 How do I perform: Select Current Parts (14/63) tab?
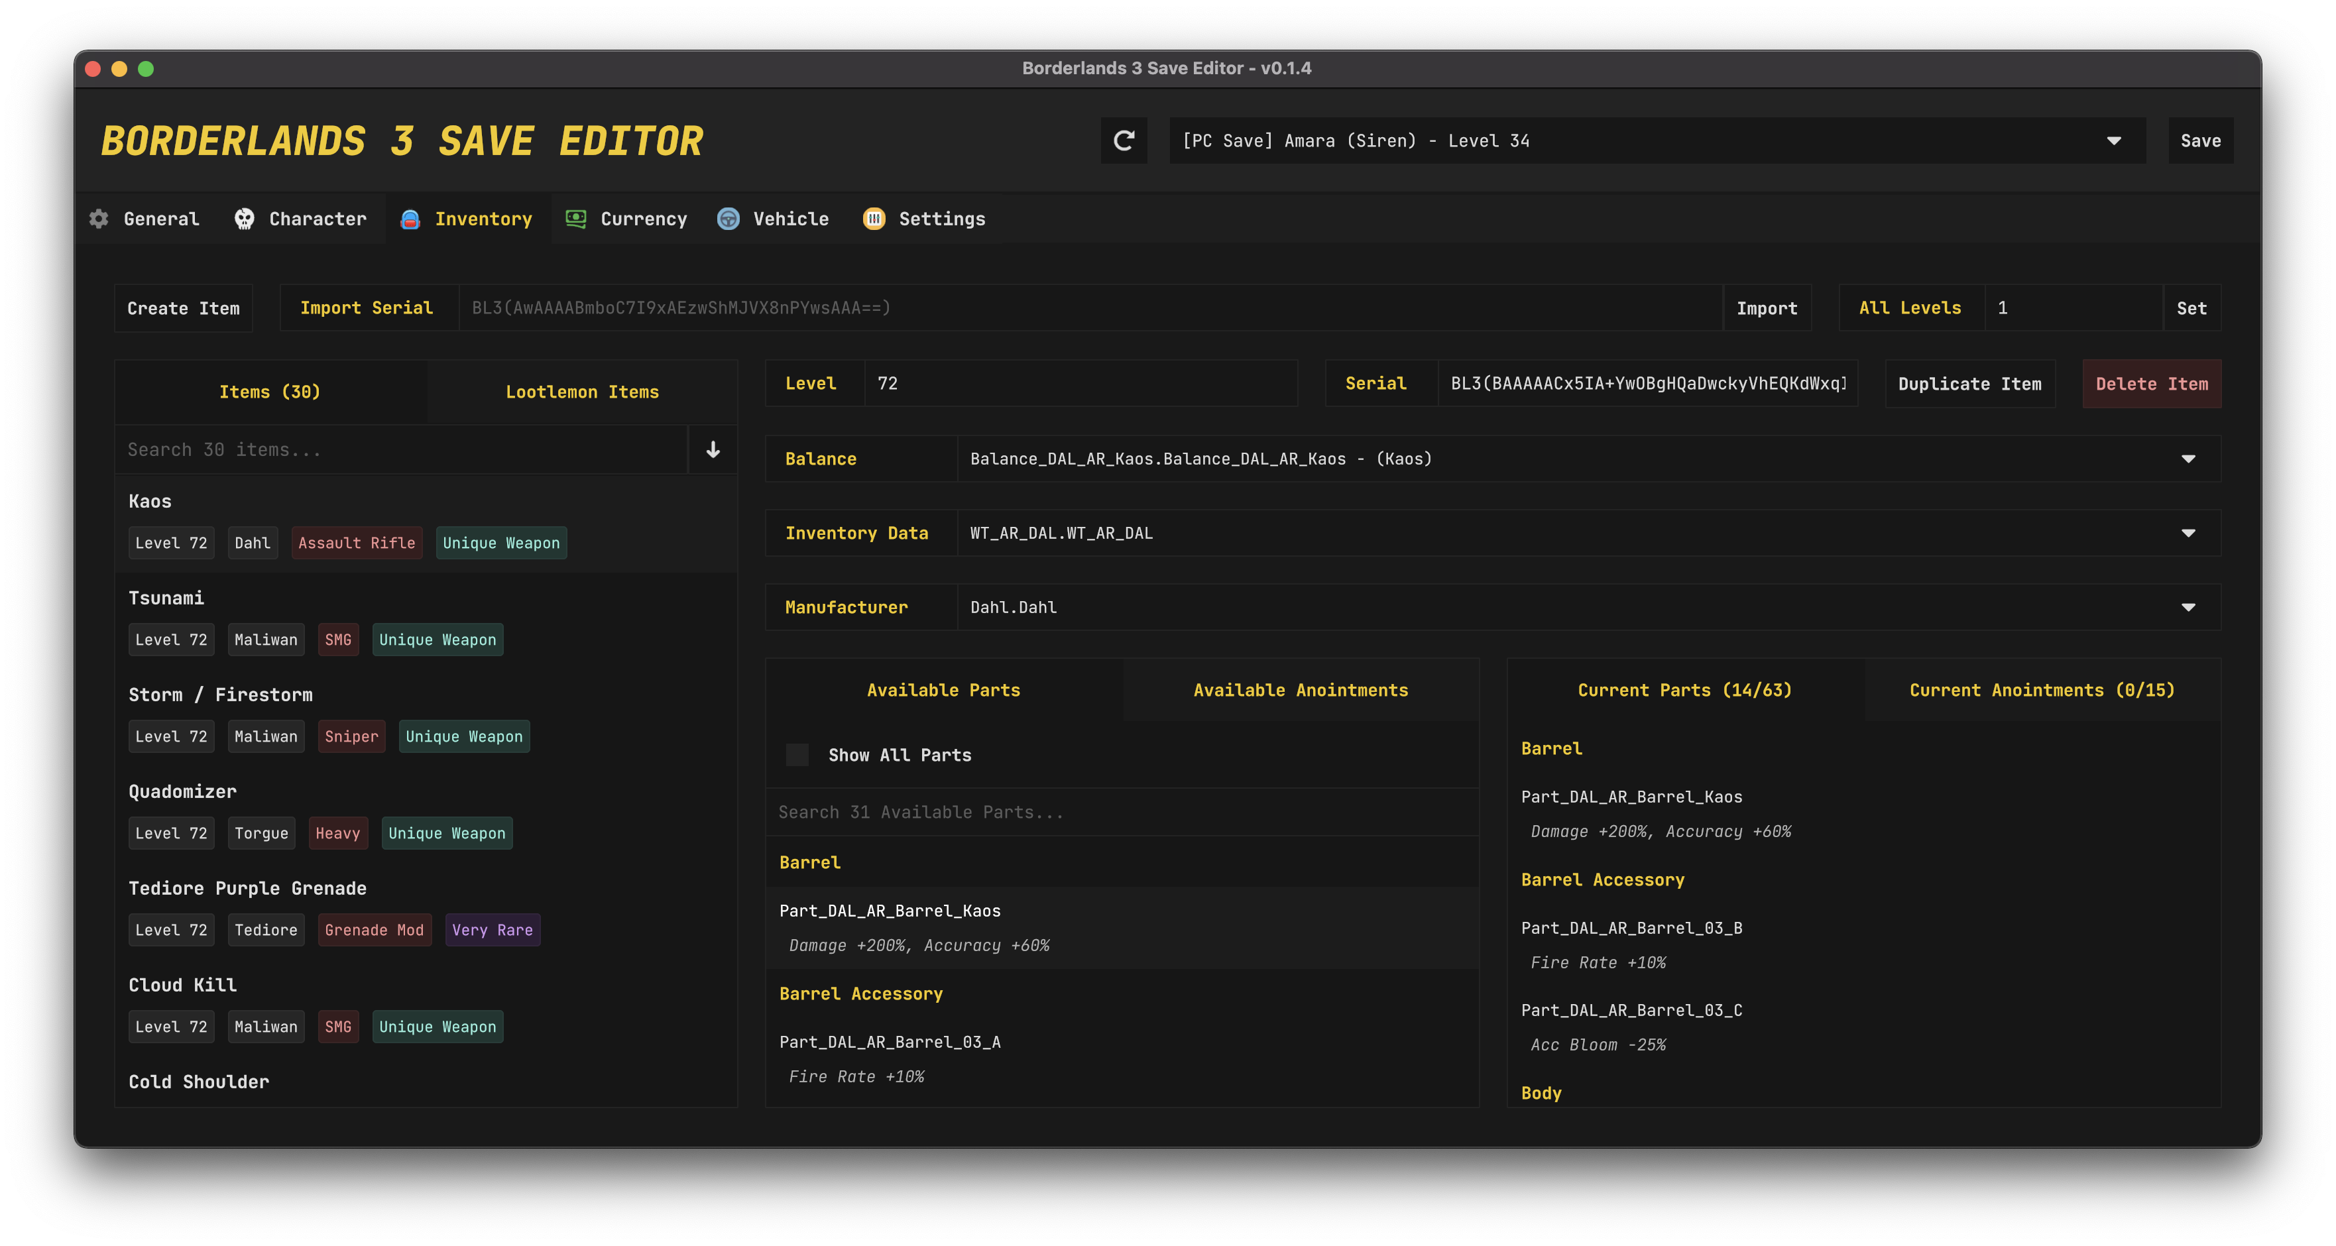point(1685,690)
